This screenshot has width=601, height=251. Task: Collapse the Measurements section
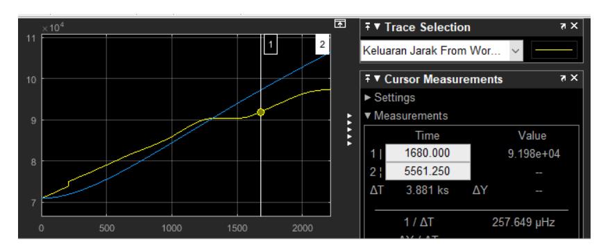[x=368, y=115]
